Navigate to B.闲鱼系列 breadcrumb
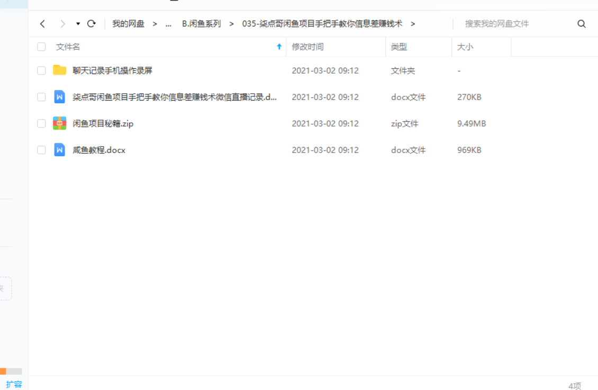The height and width of the screenshot is (390, 598). (202, 24)
